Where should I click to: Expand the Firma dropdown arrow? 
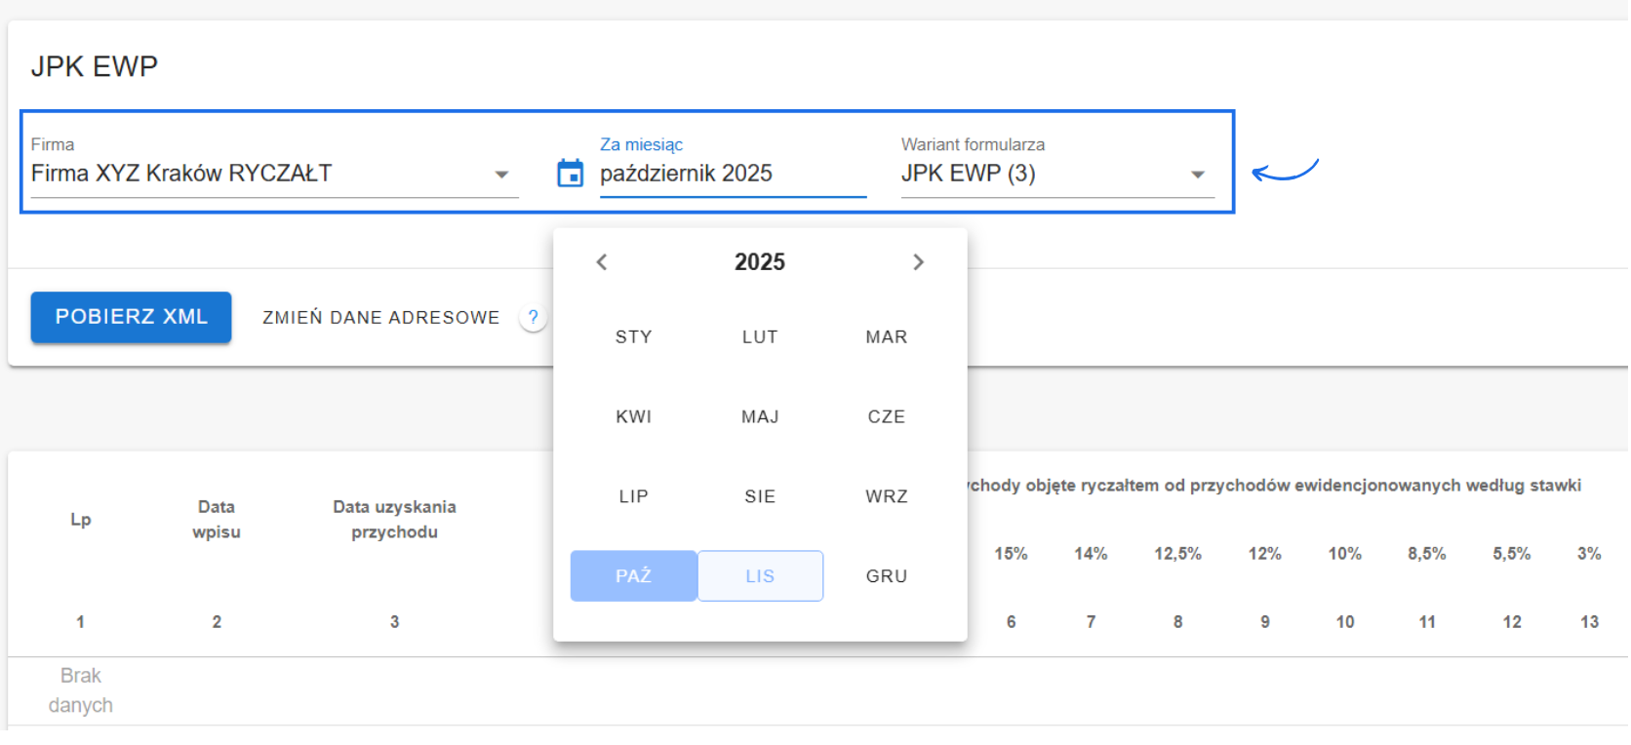501,175
